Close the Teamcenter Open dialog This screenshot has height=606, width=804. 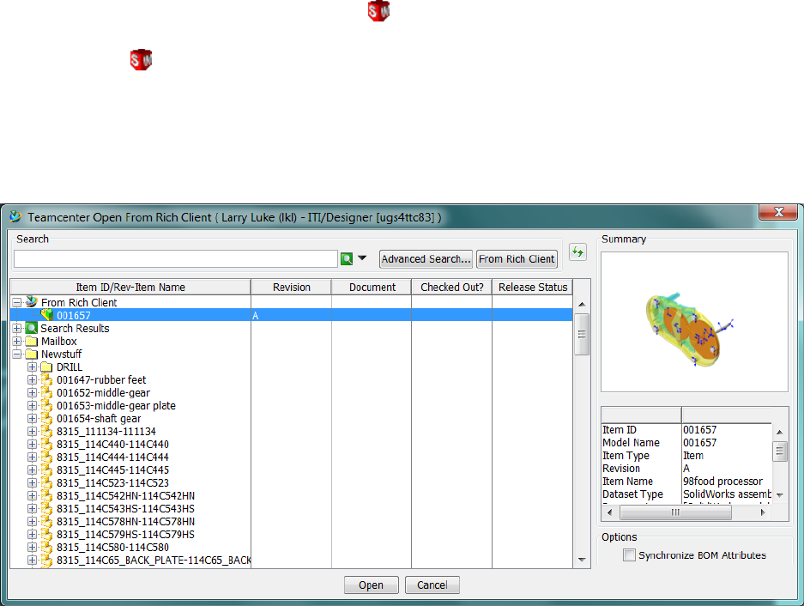tap(778, 212)
